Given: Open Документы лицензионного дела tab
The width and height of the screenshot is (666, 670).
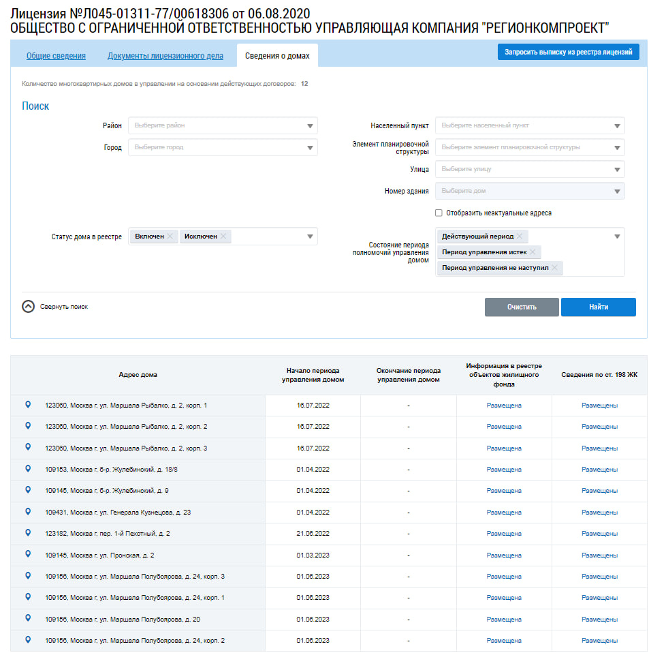Looking at the screenshot, I should [165, 56].
